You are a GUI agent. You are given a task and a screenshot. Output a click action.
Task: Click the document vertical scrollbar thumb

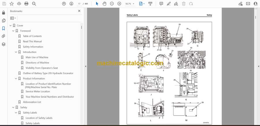pyautogui.click(x=255, y=18)
